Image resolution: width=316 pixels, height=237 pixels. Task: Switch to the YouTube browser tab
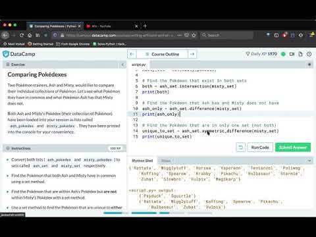(112, 26)
